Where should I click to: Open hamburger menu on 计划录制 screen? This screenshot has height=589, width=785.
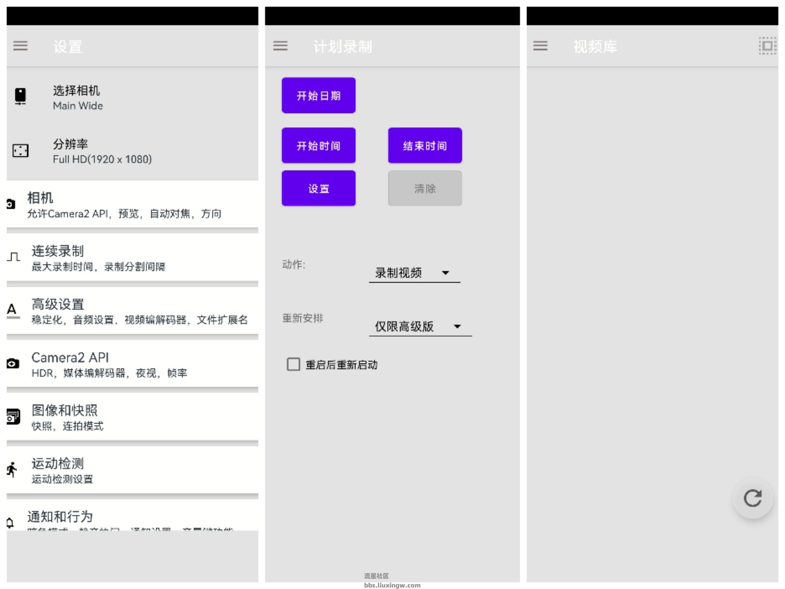click(x=280, y=46)
